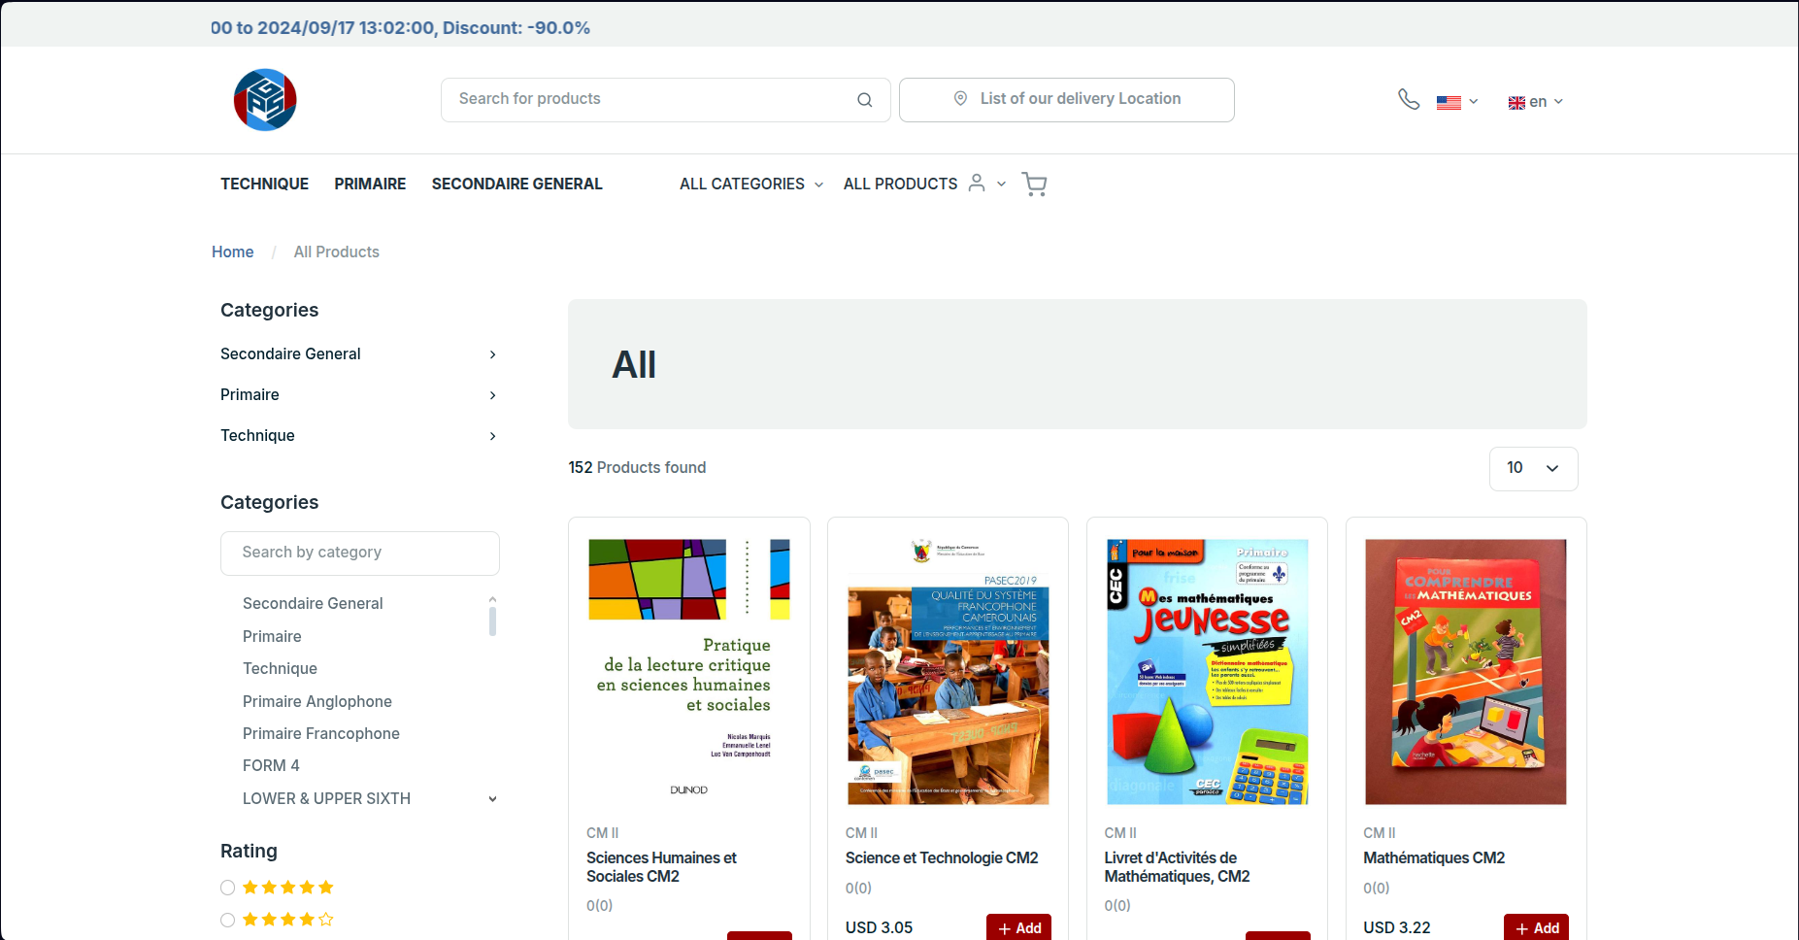This screenshot has height=940, width=1799.
Task: Open the SECONDAIRE GENERAL navigation menu
Action: tap(516, 184)
